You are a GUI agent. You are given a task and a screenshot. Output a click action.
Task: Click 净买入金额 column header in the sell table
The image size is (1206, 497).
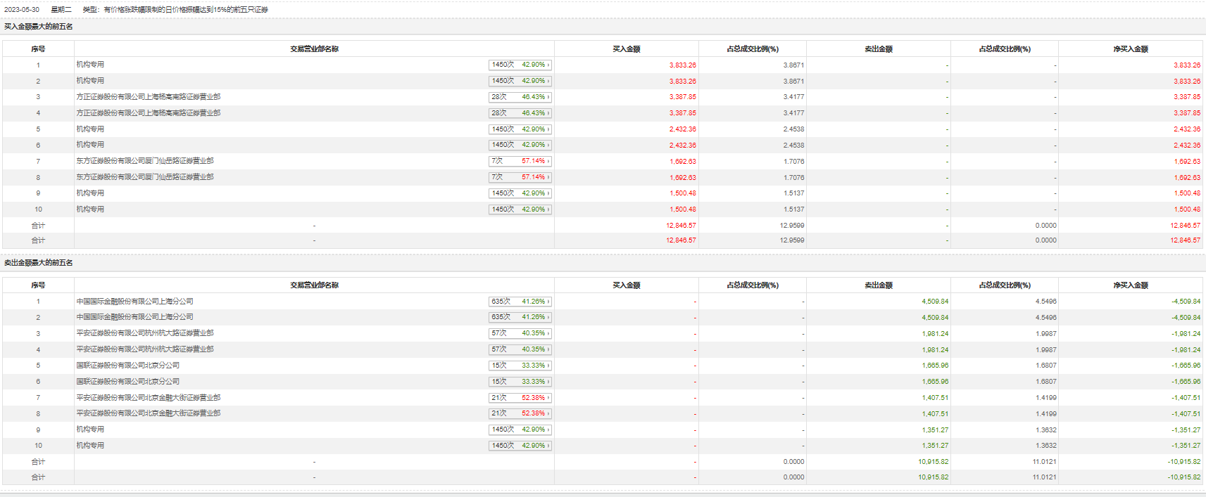(x=1130, y=285)
